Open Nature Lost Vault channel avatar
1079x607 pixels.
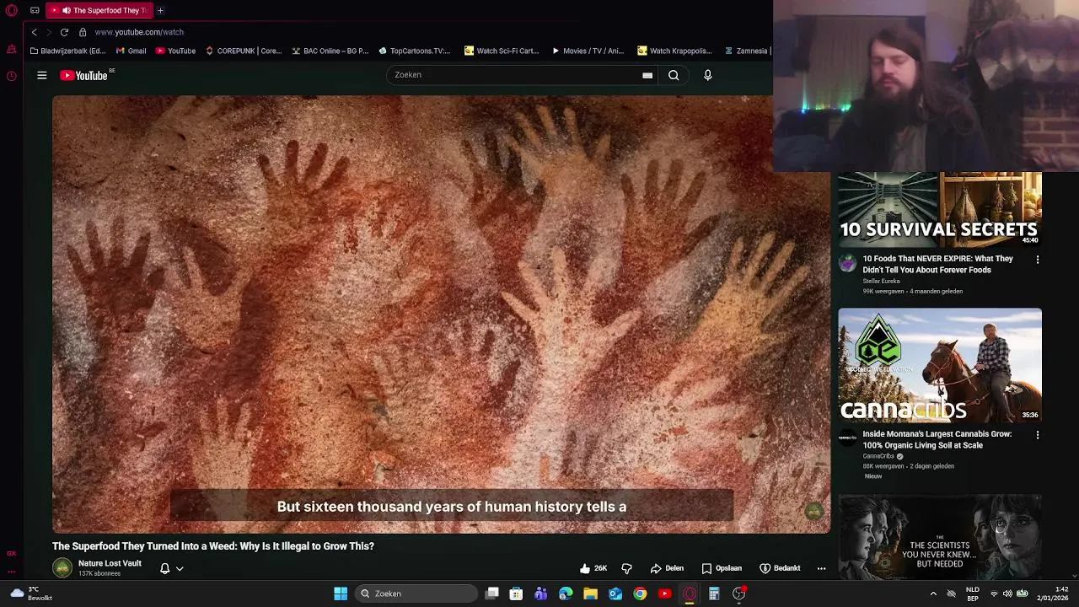(x=62, y=567)
